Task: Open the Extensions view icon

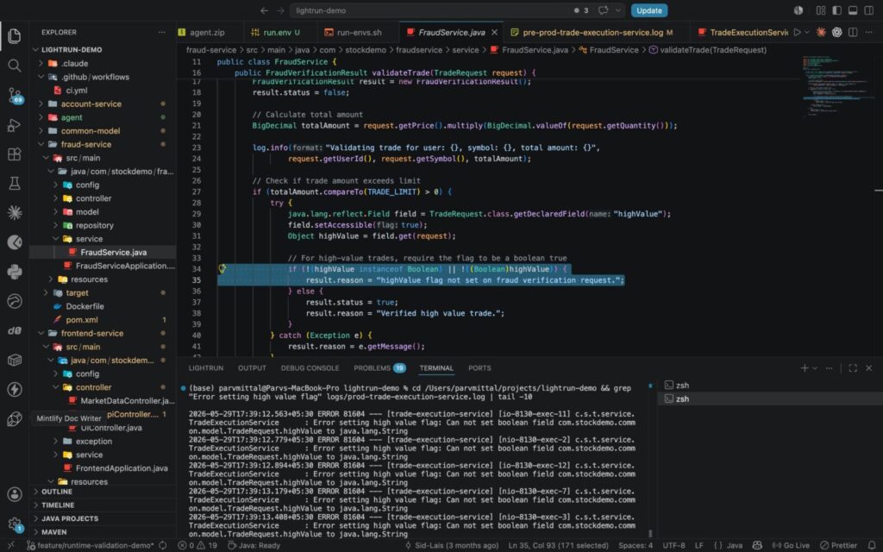Action: pos(15,154)
